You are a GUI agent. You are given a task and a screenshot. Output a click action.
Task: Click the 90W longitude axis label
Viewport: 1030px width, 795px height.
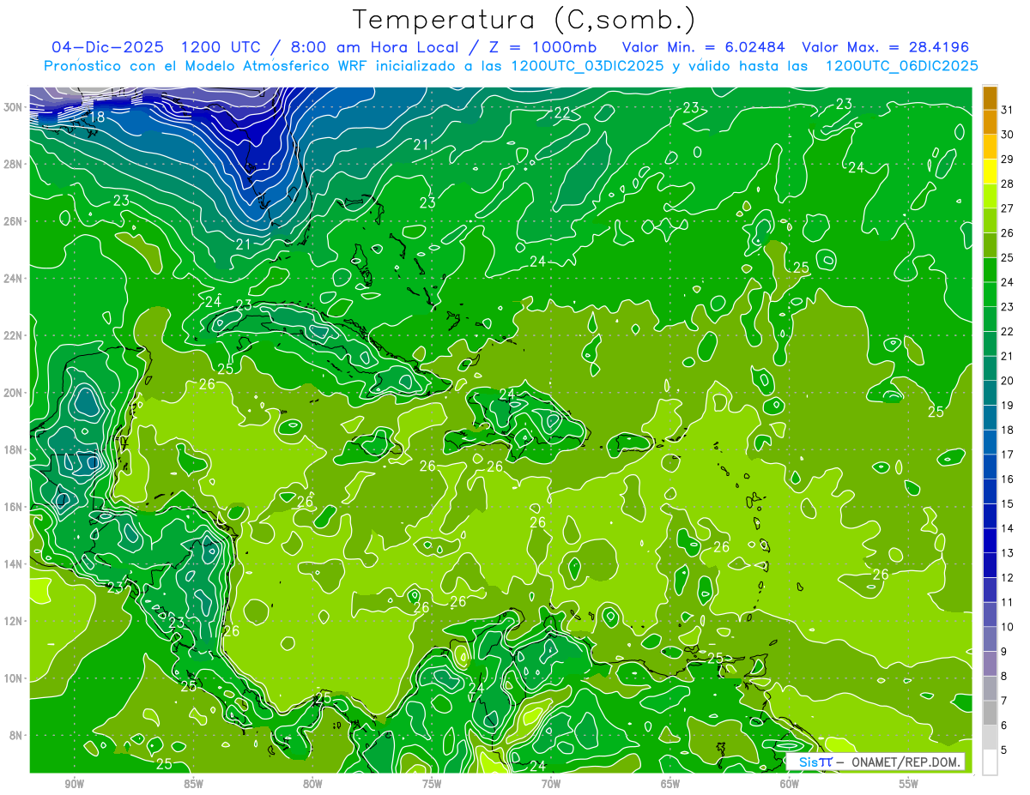pos(74,783)
